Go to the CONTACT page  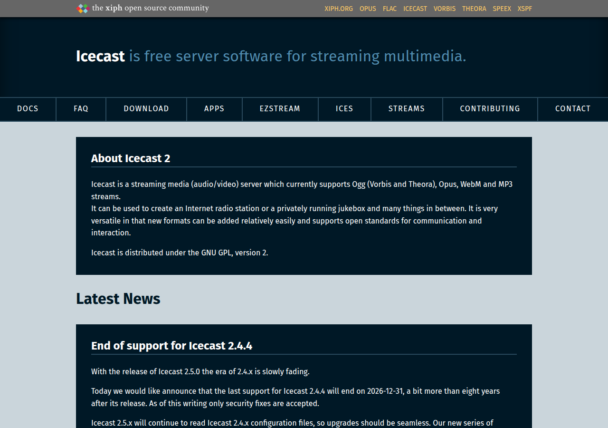[x=573, y=109]
